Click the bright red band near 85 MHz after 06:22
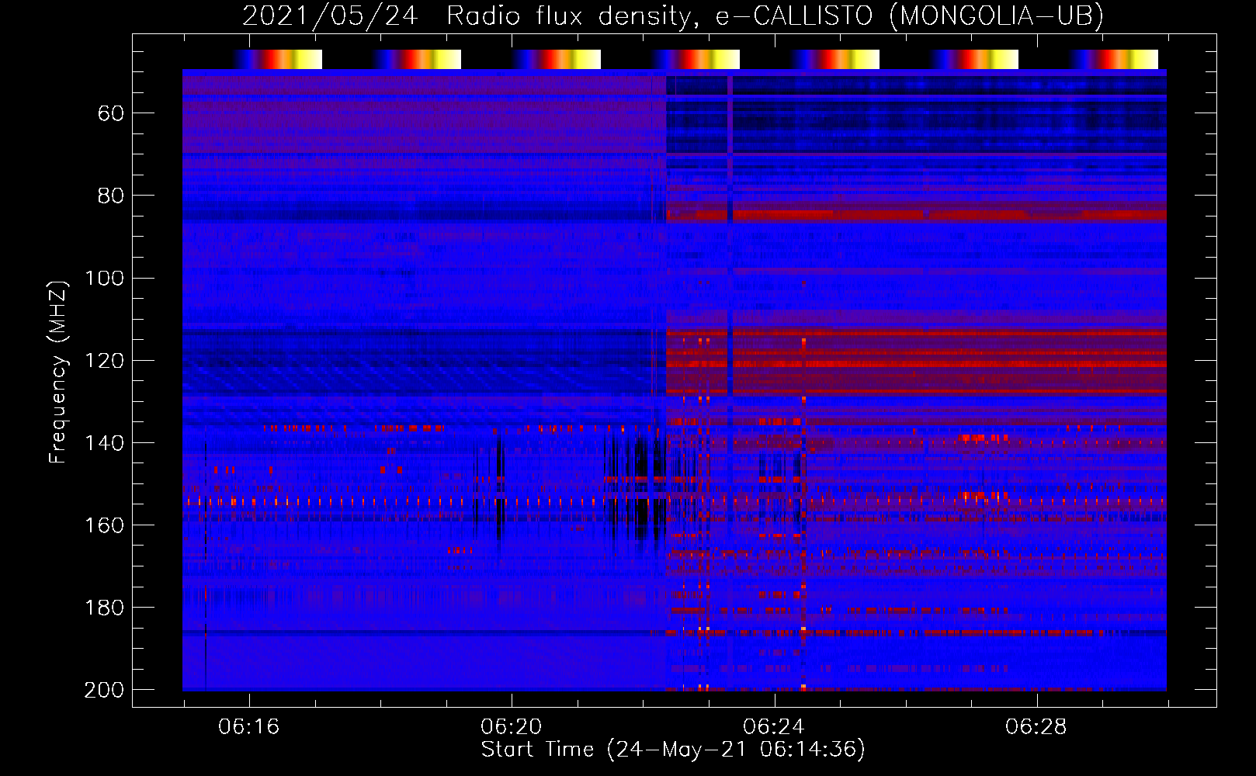This screenshot has height=776, width=1256. point(916,216)
